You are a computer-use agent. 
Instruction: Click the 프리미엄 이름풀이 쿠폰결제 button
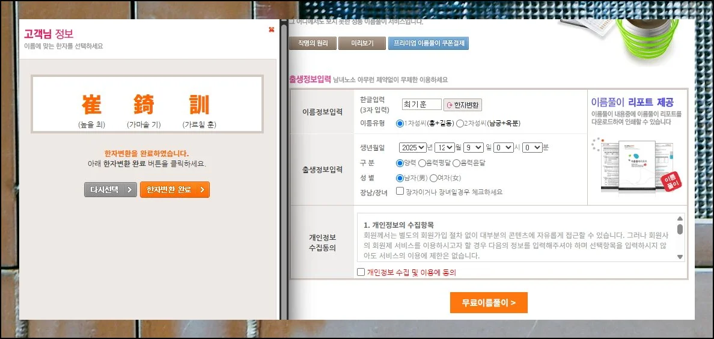[428, 43]
